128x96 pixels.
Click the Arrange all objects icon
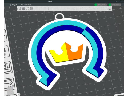pyautogui.click(x=32, y=9)
